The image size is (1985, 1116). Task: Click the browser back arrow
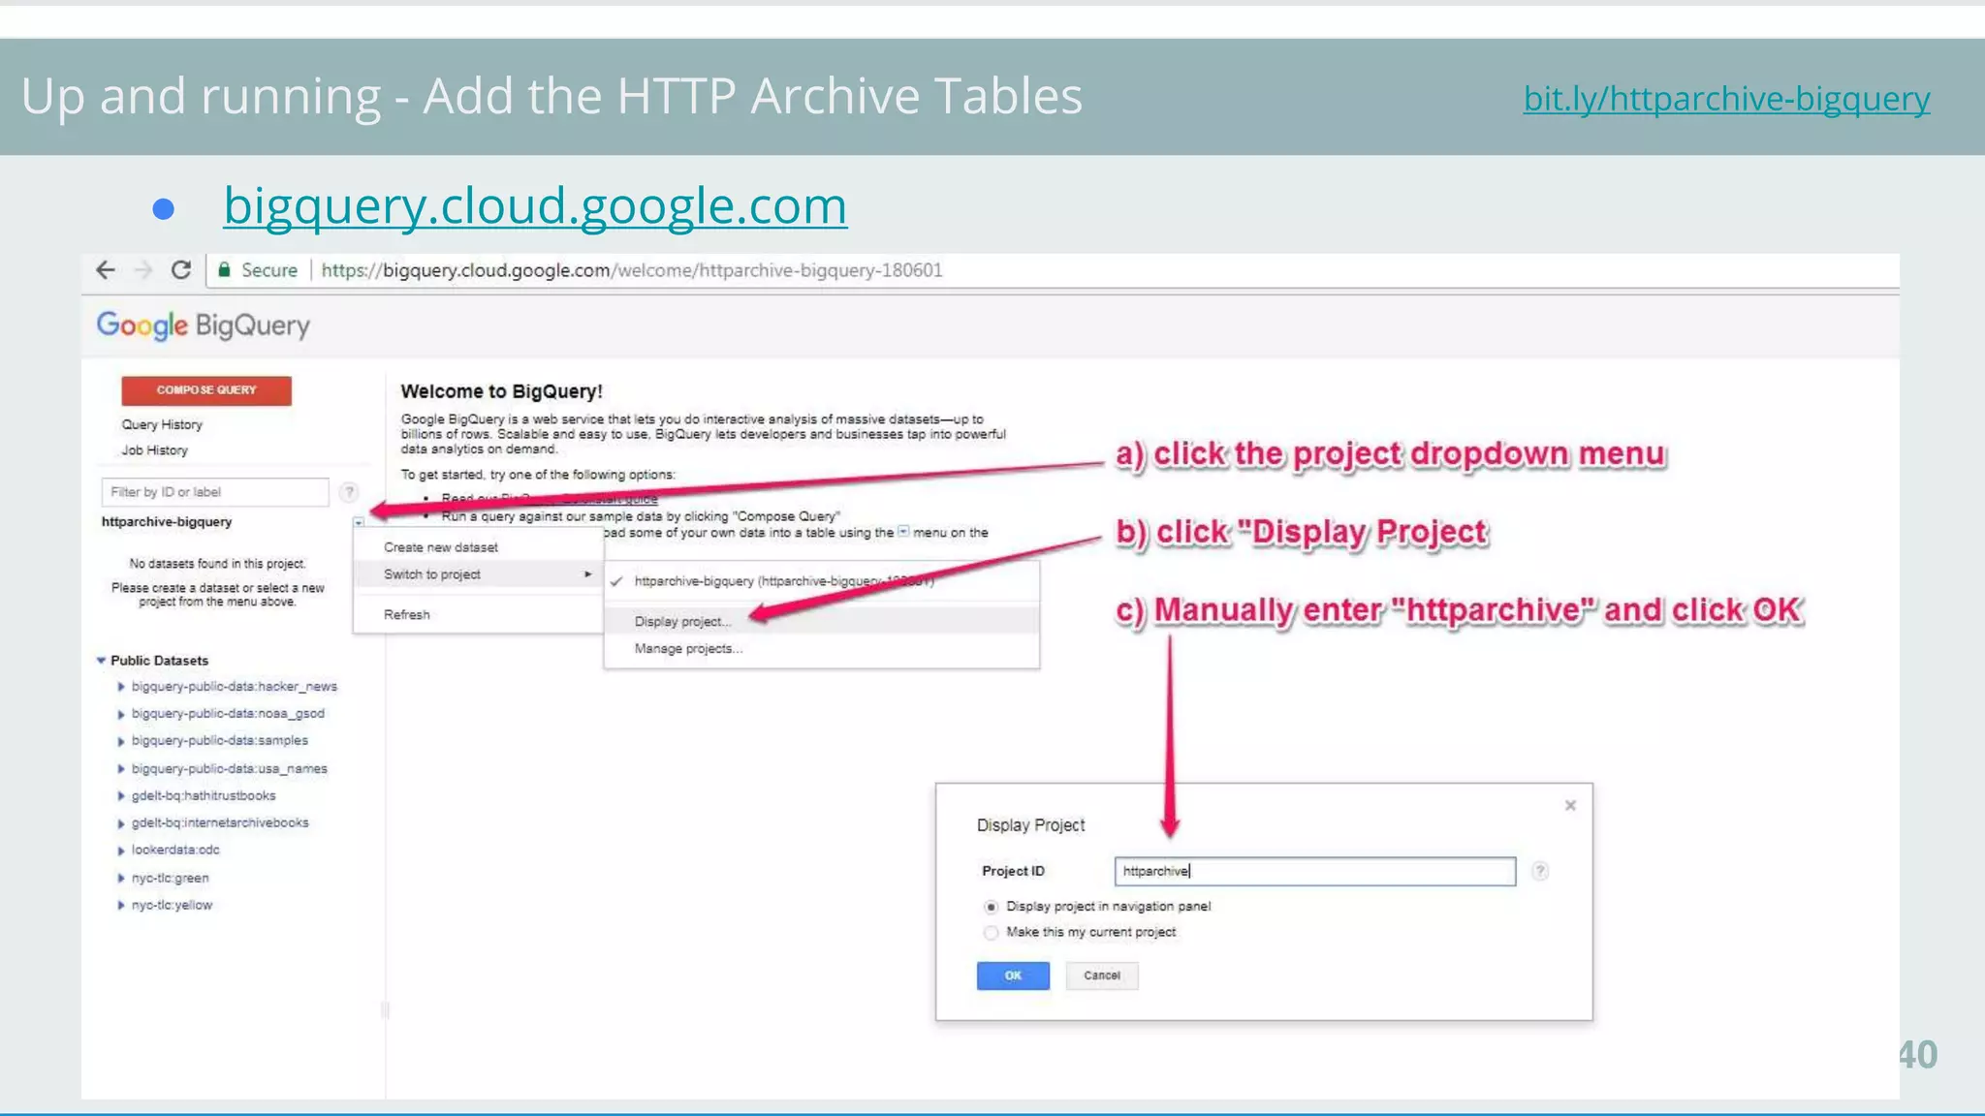pos(106,270)
